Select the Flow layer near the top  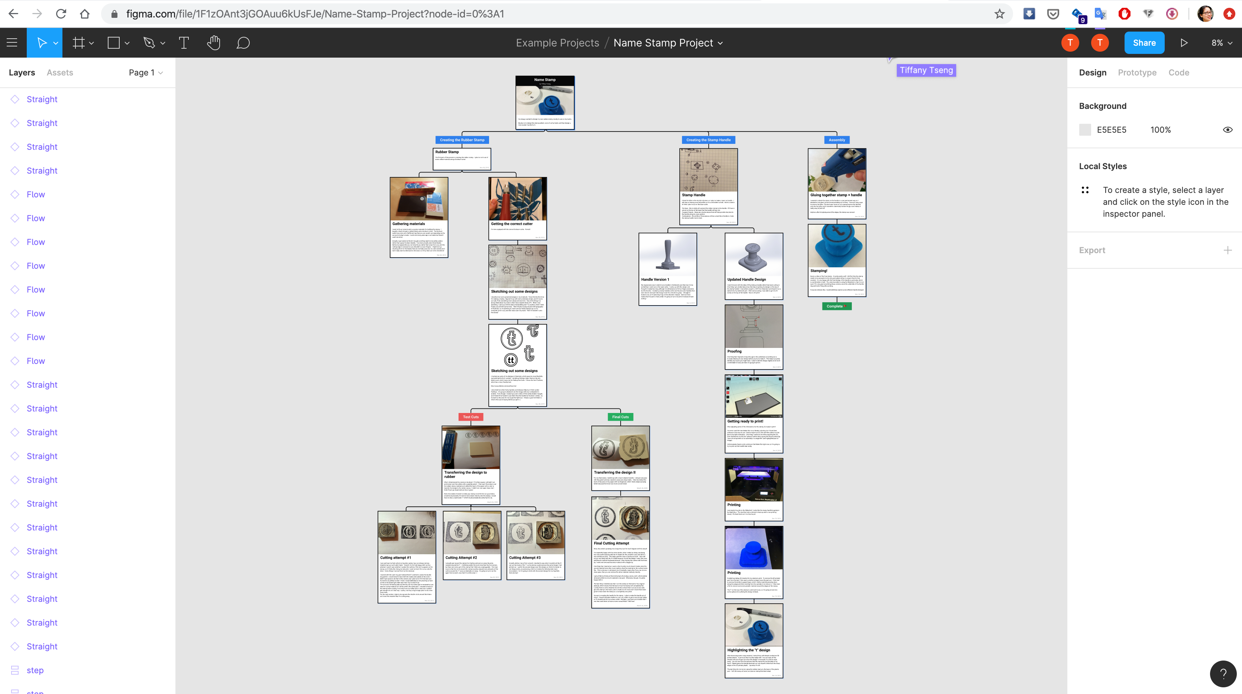[35, 194]
